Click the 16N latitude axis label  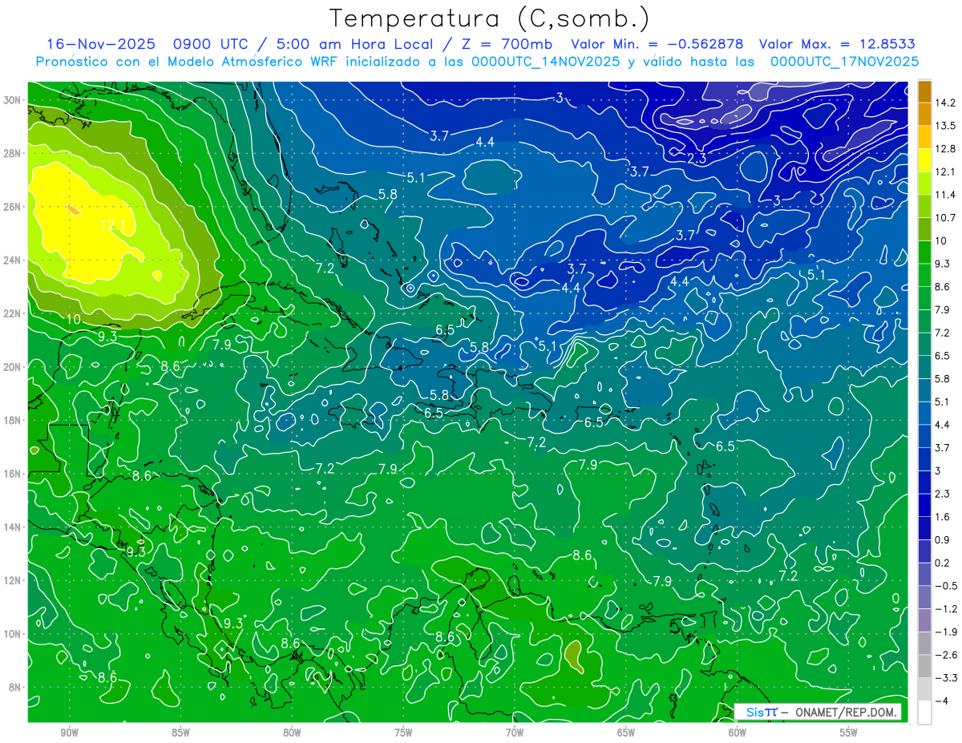point(13,474)
